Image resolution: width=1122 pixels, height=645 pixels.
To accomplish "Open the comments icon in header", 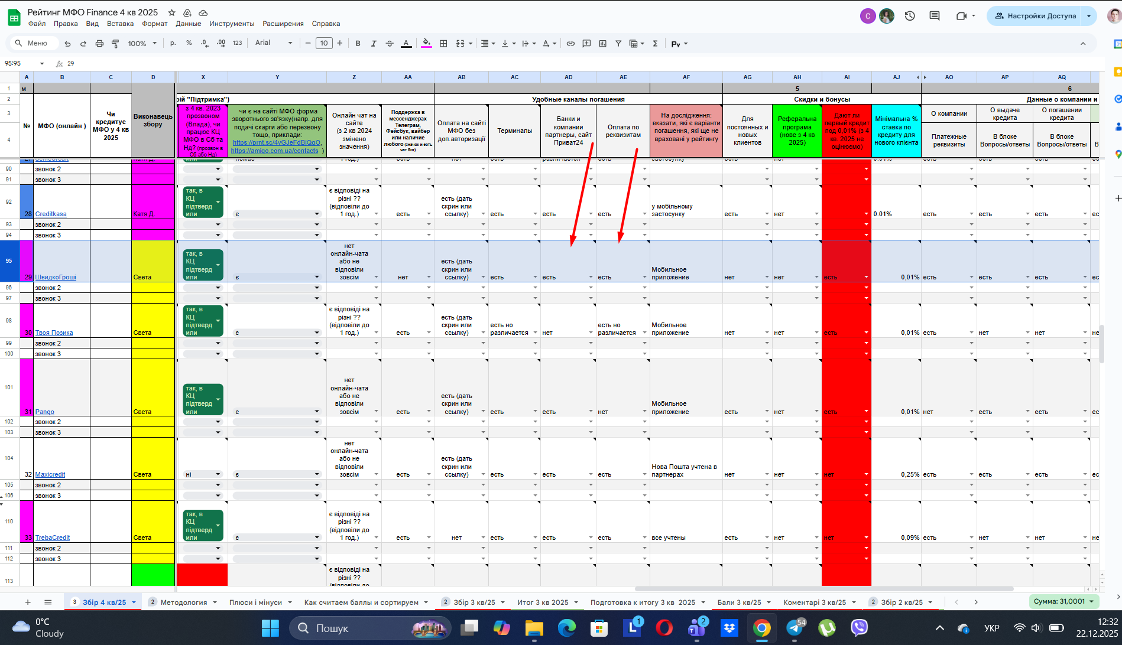I will point(935,16).
